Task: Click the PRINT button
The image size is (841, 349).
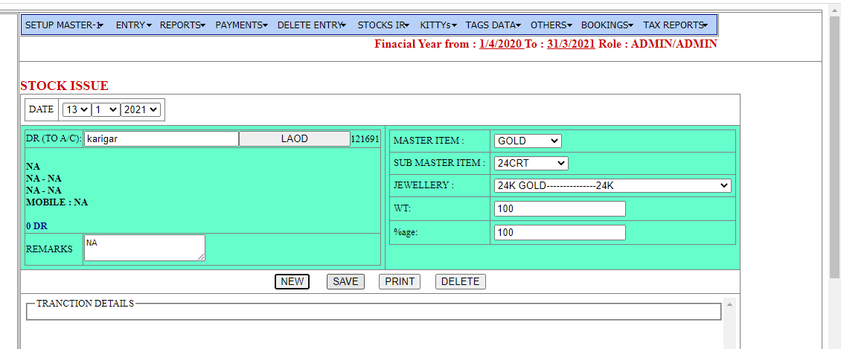Action: [x=400, y=281]
